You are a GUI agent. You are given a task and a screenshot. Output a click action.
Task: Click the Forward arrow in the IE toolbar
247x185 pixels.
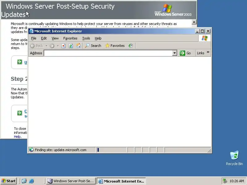pos(52,46)
